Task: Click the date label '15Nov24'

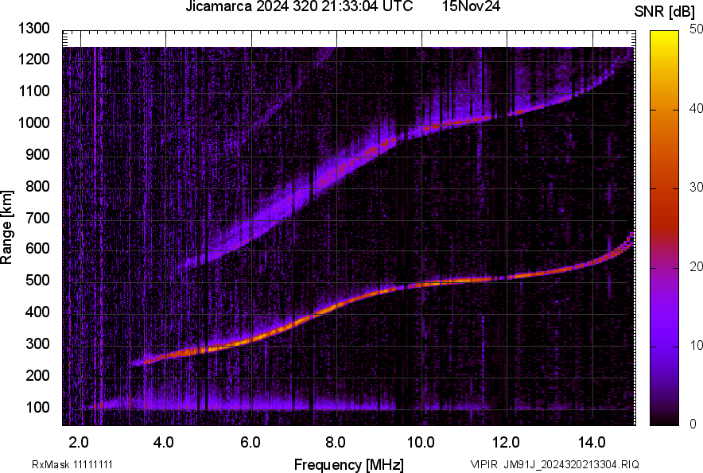Action: 471,6
